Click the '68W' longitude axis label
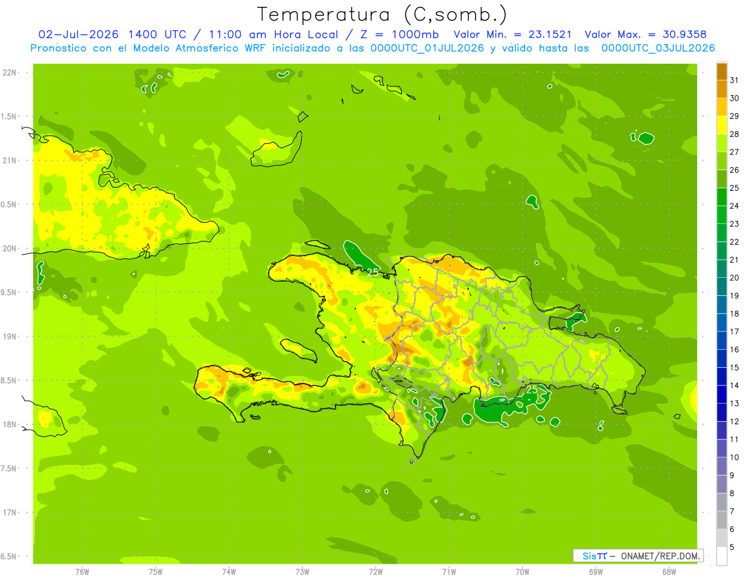 pos(669,572)
